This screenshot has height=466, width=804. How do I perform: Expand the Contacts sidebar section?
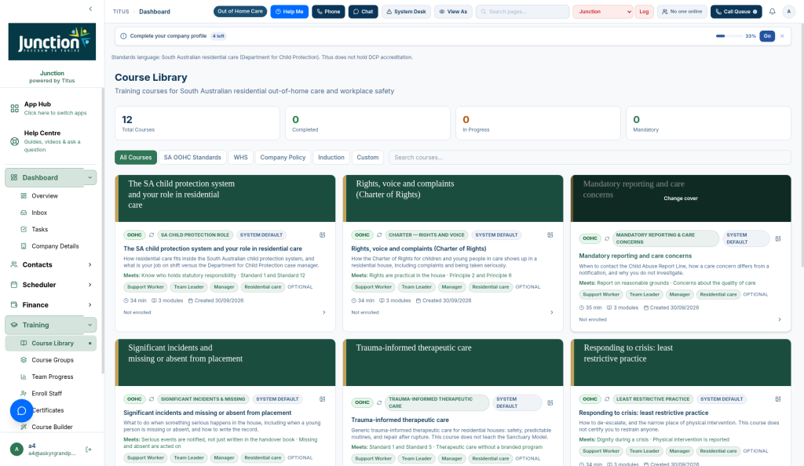[x=51, y=264]
